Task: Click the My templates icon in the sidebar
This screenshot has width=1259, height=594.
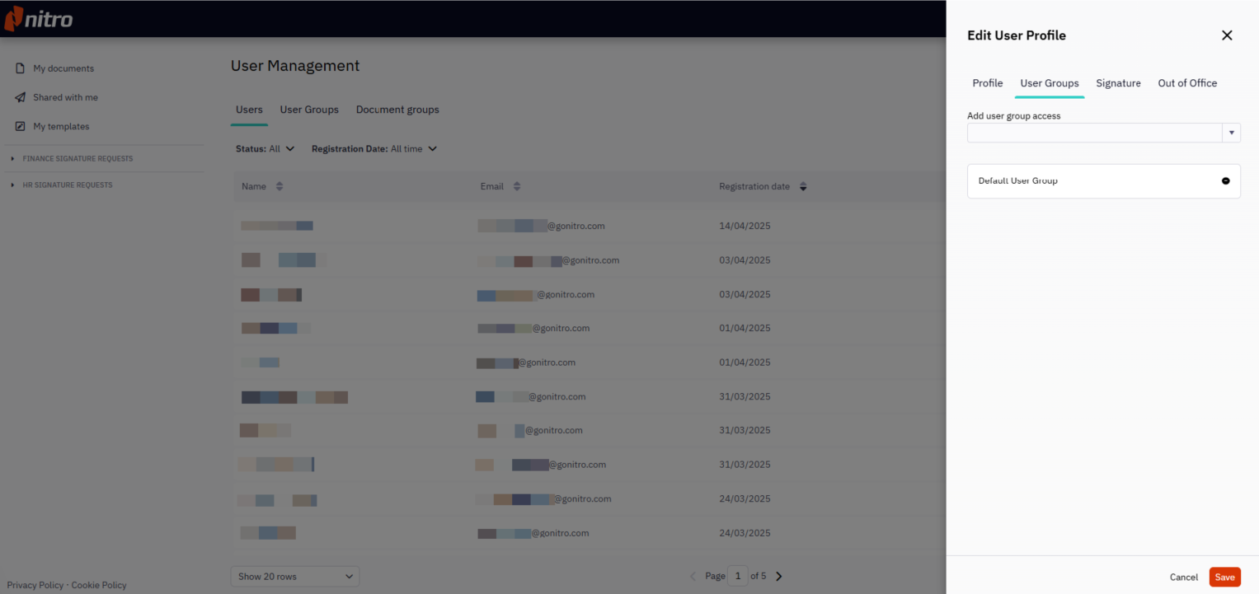Action: [x=21, y=126]
